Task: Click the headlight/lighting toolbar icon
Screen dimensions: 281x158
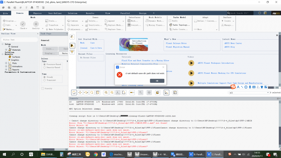Action: [x=141, y=93]
